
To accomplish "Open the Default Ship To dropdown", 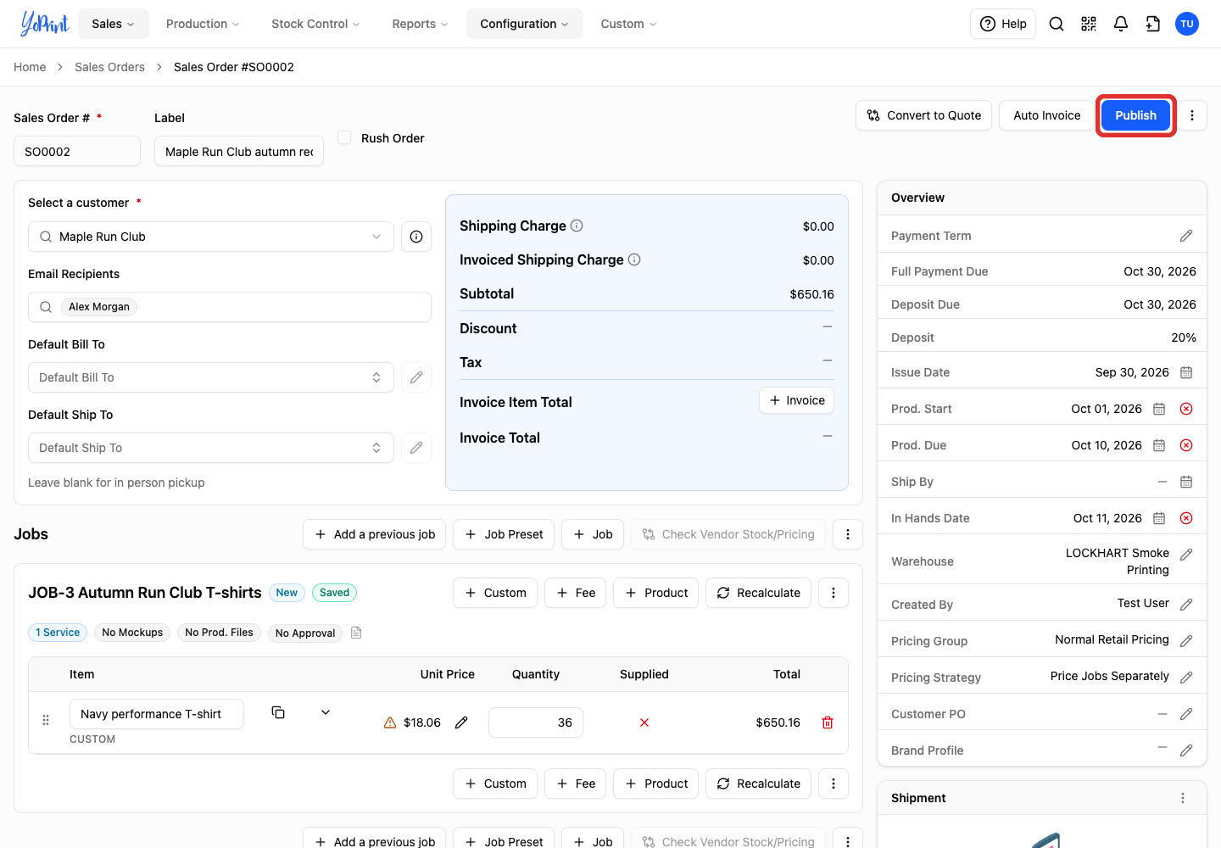I will [211, 448].
